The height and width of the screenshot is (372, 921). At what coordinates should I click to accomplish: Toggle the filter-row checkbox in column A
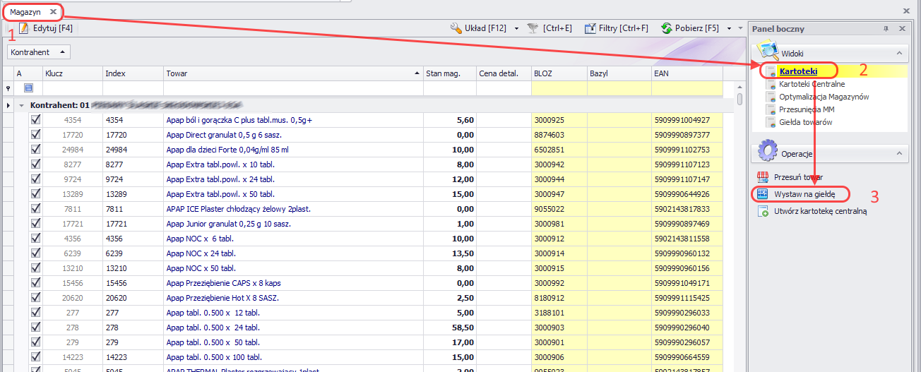29,88
